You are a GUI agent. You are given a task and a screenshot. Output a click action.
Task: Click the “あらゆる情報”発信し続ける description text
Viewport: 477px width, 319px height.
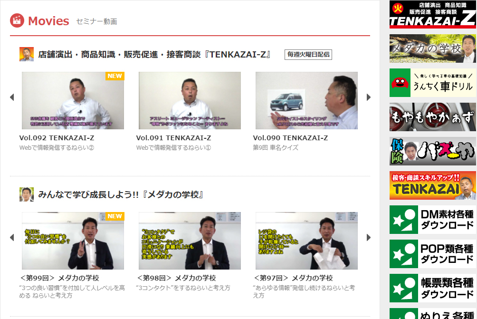pos(304,291)
